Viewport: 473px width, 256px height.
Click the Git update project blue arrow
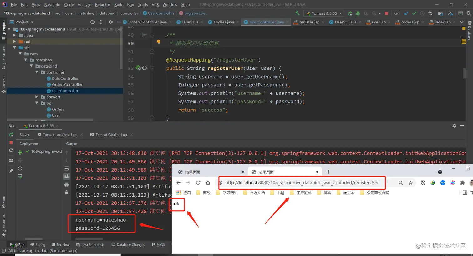point(406,13)
